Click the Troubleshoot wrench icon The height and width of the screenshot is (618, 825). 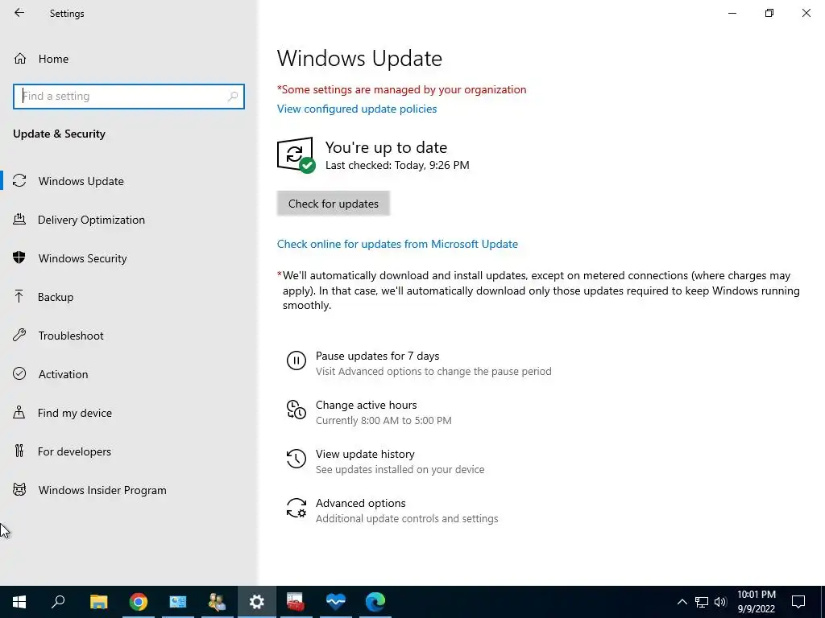tap(19, 335)
